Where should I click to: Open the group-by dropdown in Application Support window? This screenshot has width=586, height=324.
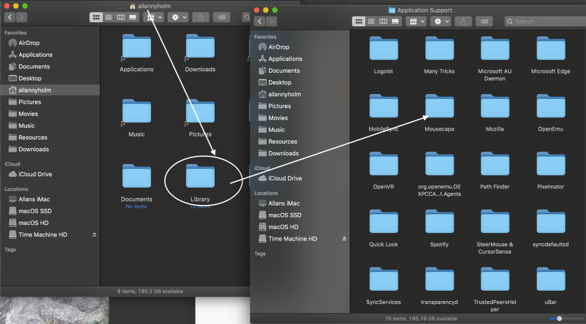(x=416, y=21)
